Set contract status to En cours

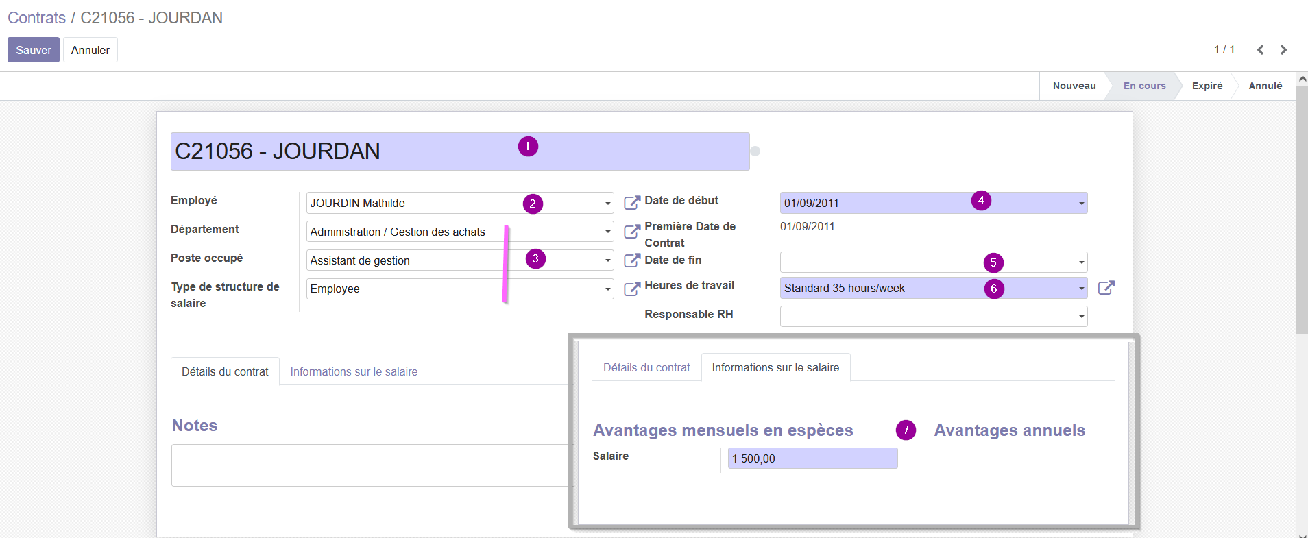coord(1144,86)
